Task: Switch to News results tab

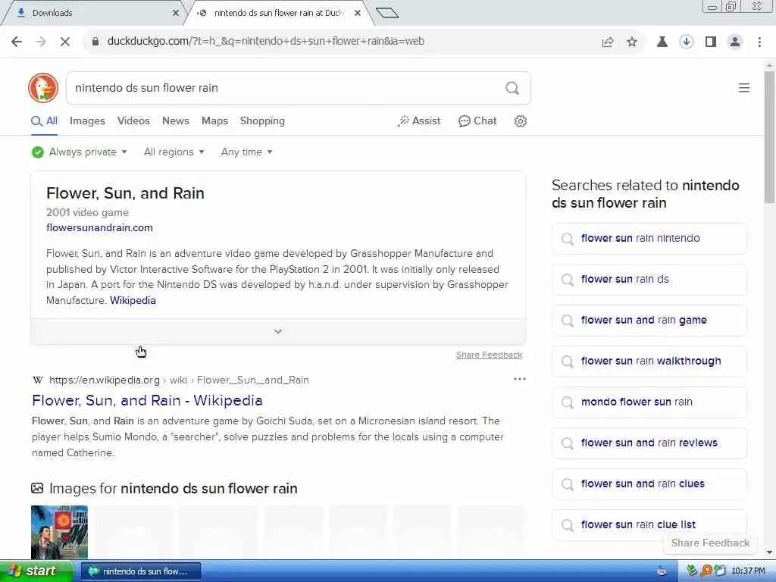Action: click(x=176, y=121)
